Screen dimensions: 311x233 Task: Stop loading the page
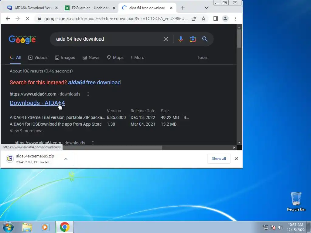point(27,19)
